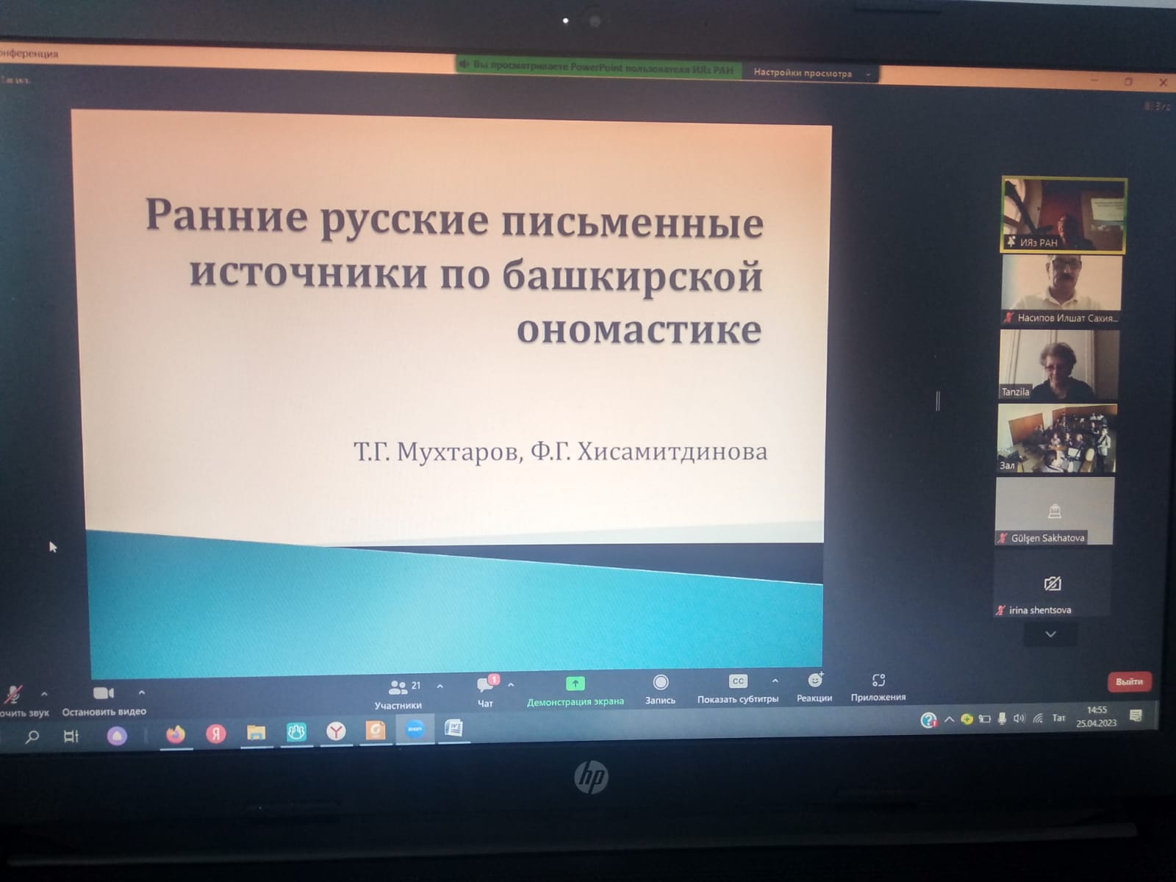Open Windows search from the taskbar
Viewport: 1176px width, 882px height.
coord(32,736)
